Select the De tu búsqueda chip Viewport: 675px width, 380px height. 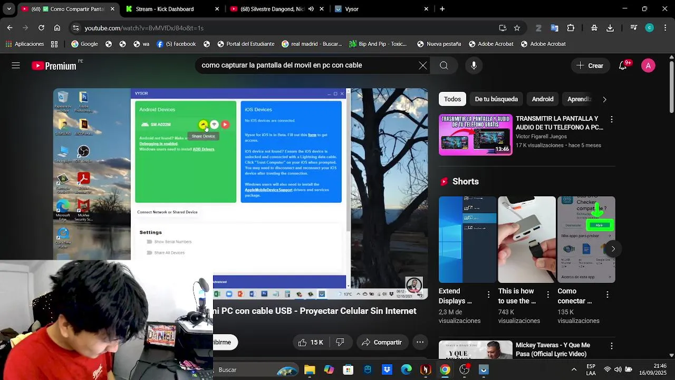[496, 99]
